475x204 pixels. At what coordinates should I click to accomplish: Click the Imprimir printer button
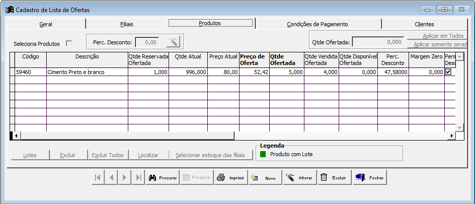(x=230, y=178)
